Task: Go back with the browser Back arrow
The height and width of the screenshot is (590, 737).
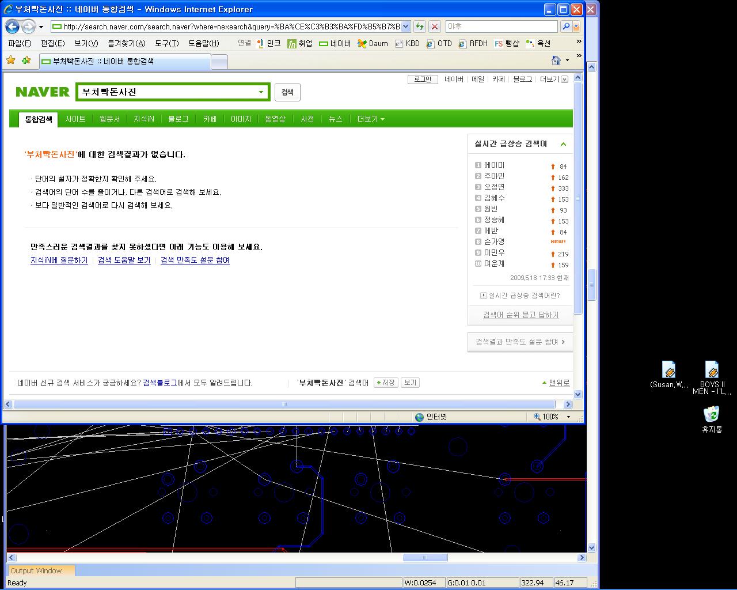Action: tap(13, 27)
